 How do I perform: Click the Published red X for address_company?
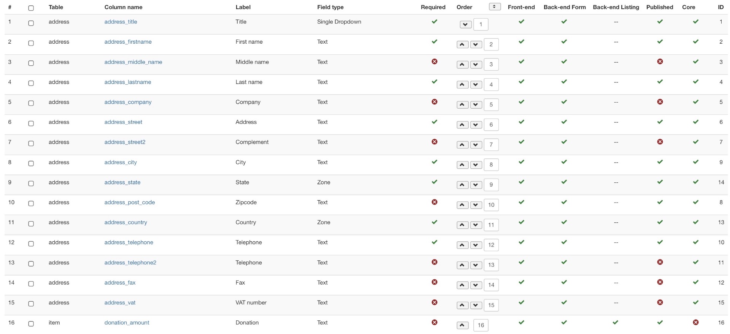(x=660, y=102)
